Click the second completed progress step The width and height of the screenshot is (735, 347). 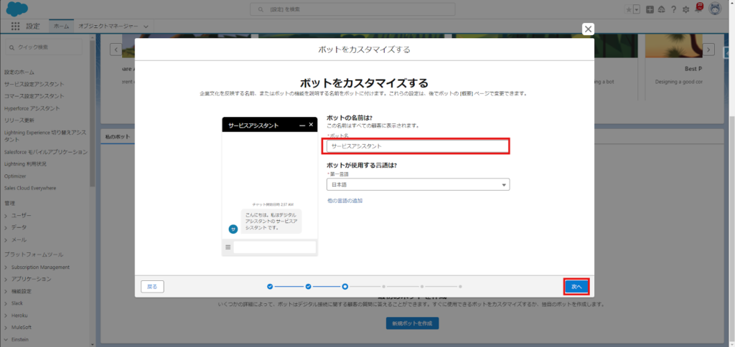tap(309, 286)
